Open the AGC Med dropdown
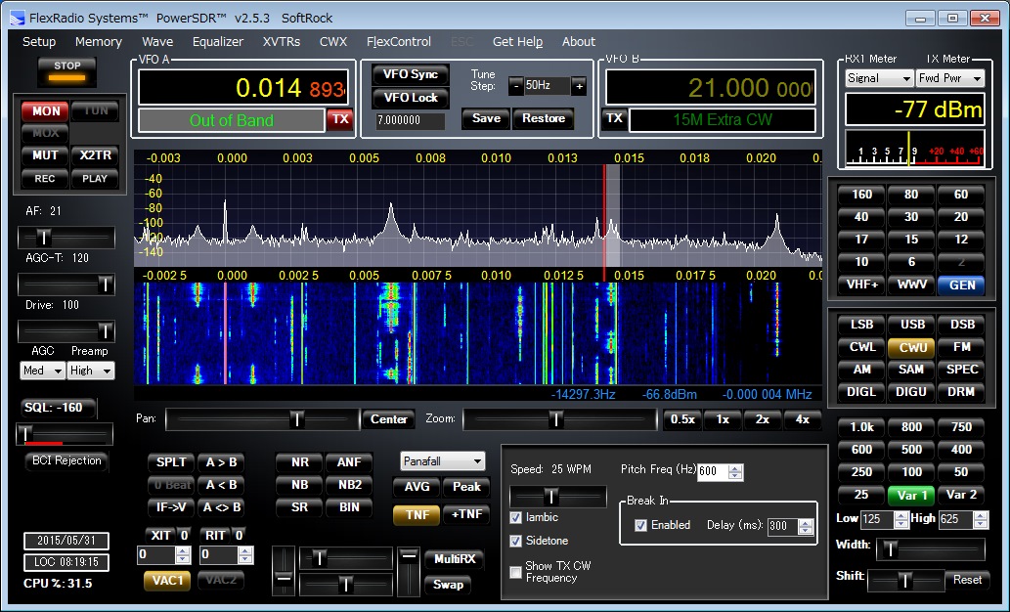 click(42, 371)
